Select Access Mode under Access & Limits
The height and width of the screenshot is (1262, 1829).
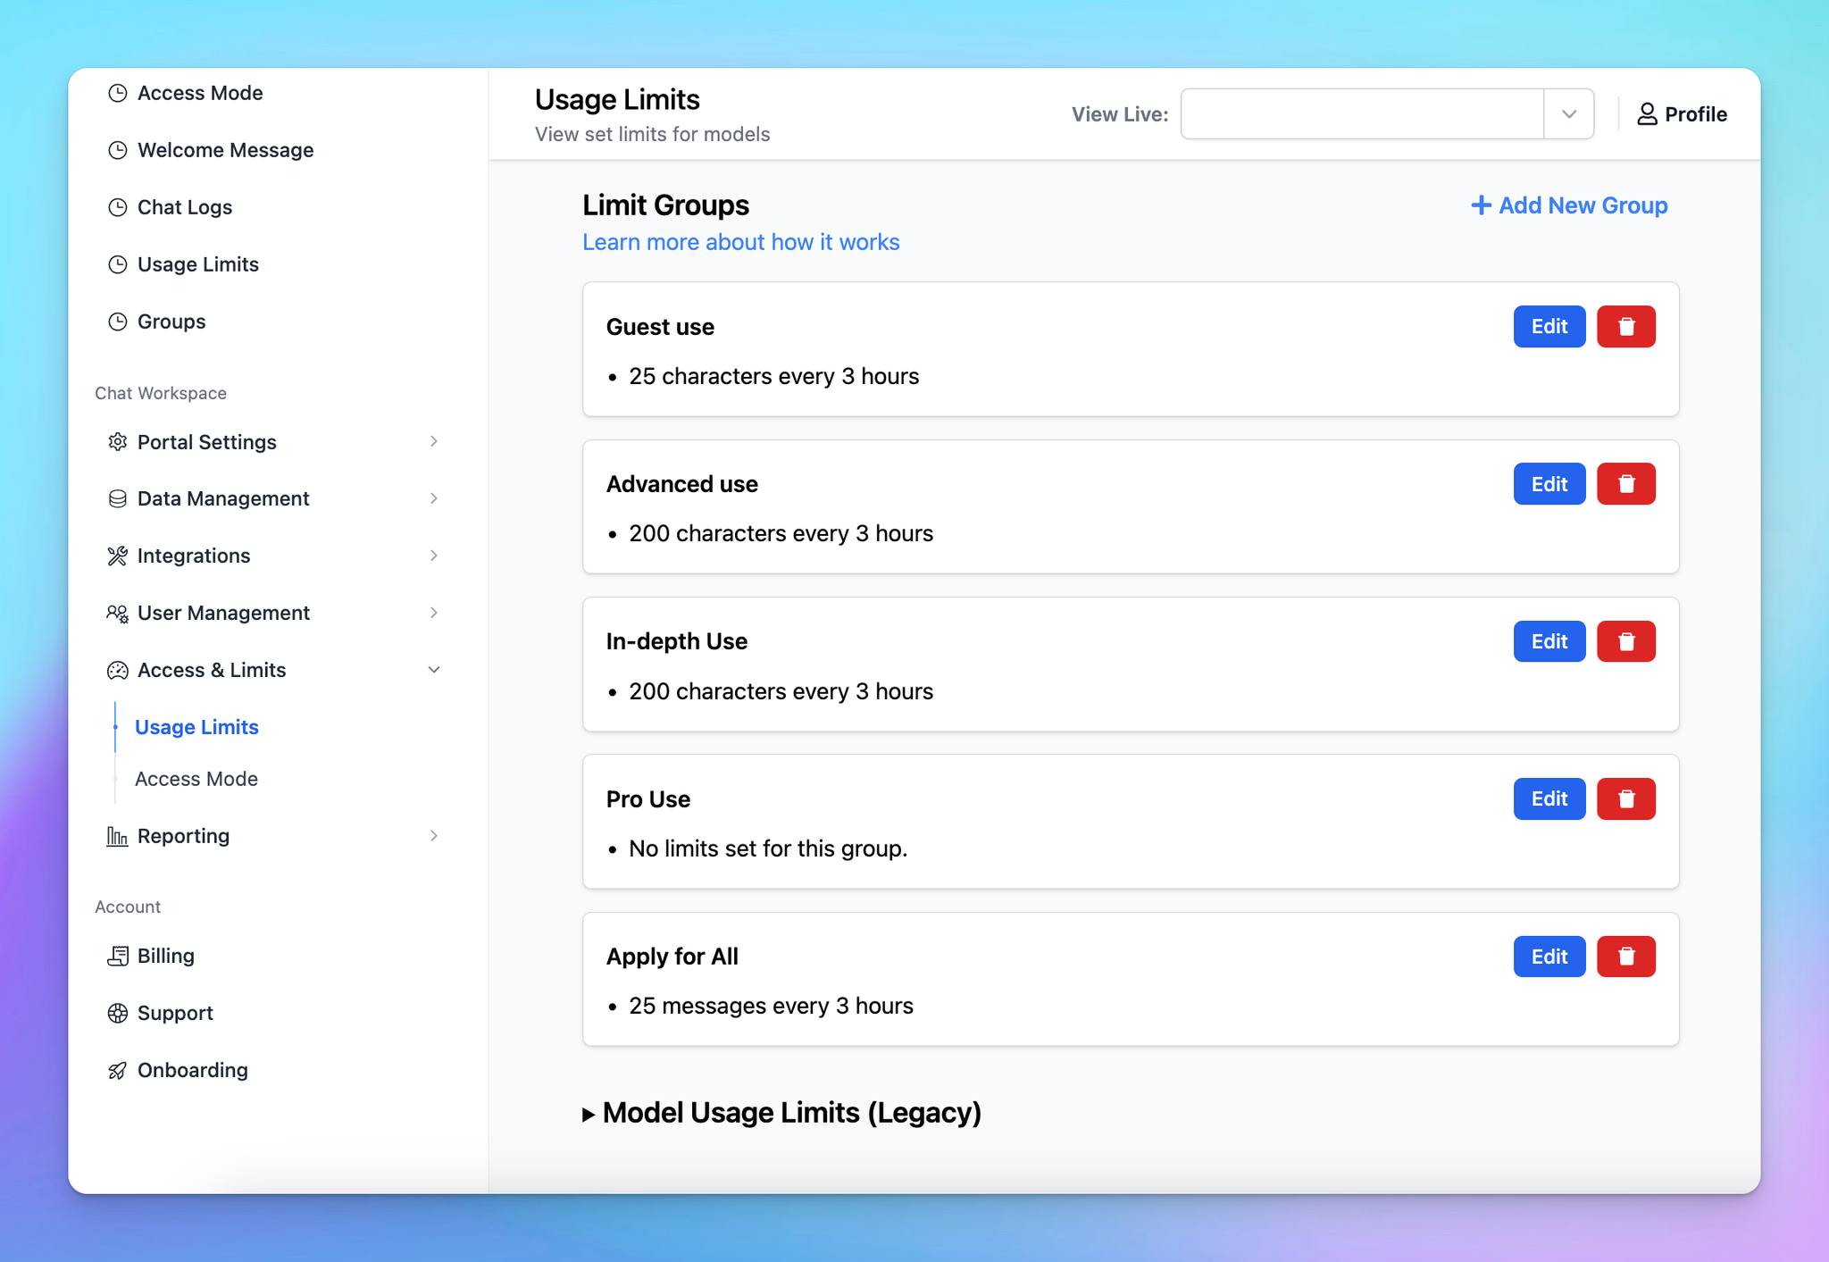pos(196,779)
